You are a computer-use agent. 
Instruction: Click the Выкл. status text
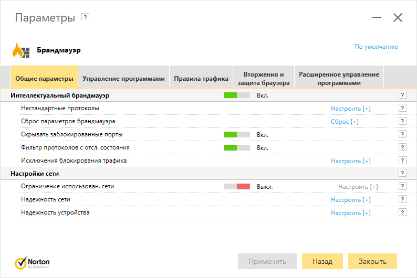pyautogui.click(x=265, y=187)
